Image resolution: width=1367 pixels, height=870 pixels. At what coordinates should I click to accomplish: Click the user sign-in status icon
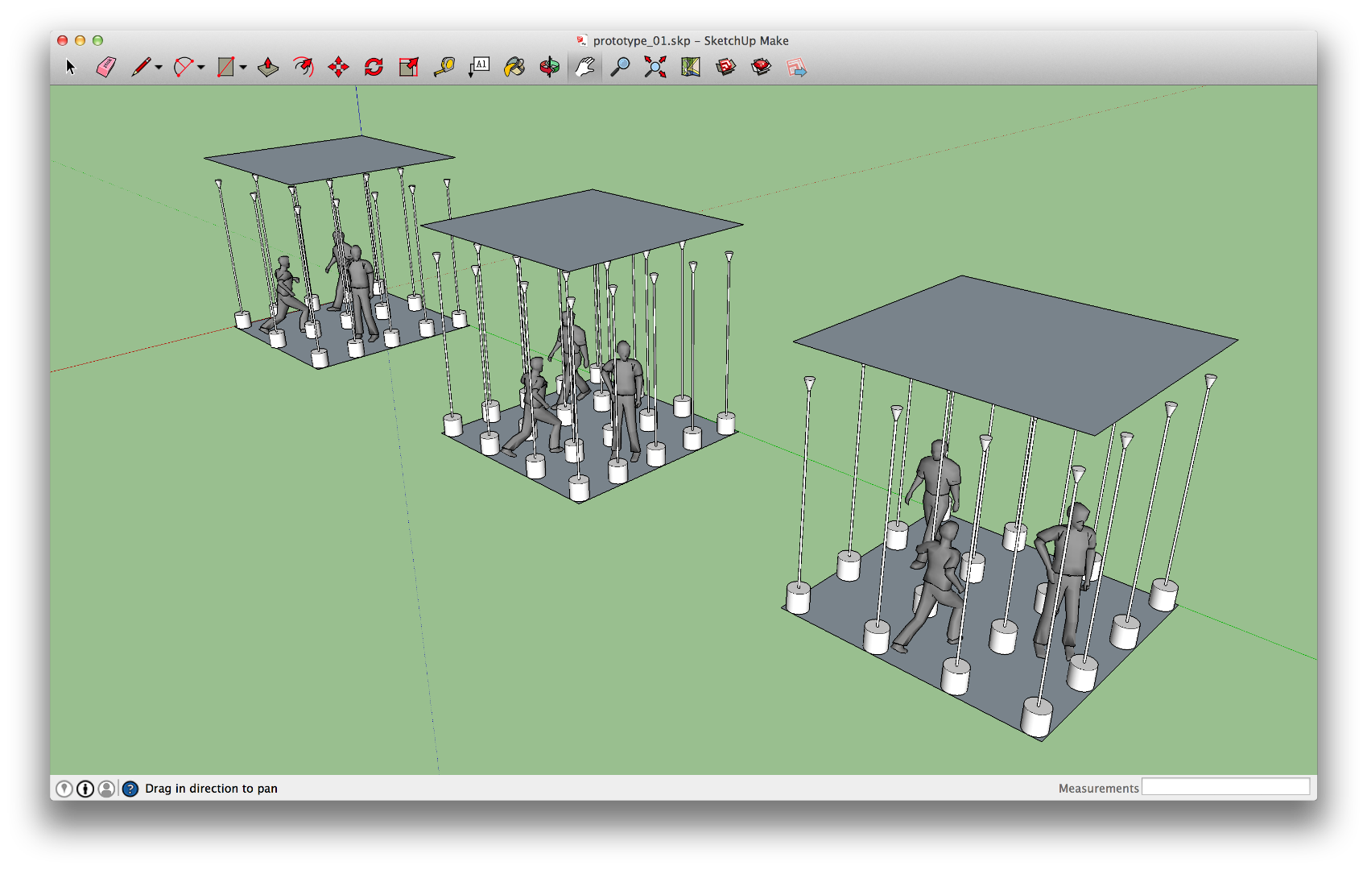106,789
